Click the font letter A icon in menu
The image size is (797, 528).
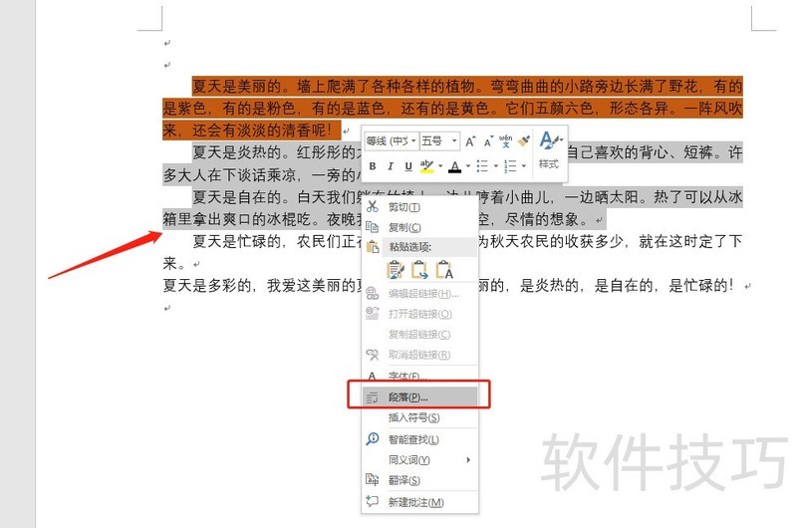point(373,376)
